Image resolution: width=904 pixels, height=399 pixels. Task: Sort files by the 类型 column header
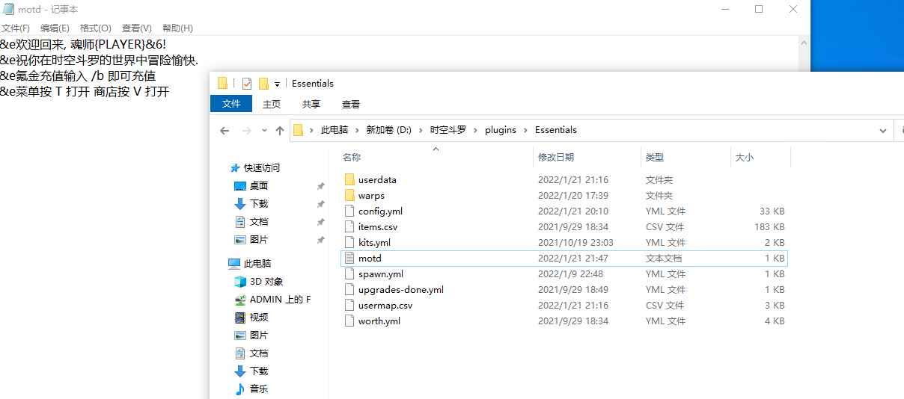pyautogui.click(x=655, y=158)
